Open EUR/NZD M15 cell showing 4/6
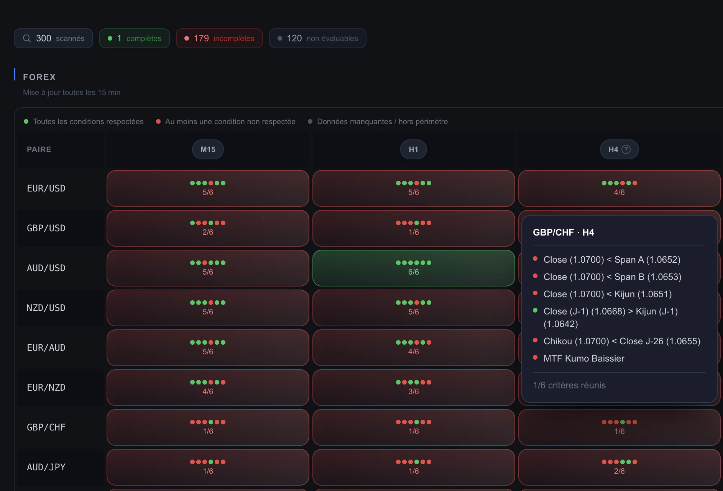This screenshot has height=491, width=723. 208,388
